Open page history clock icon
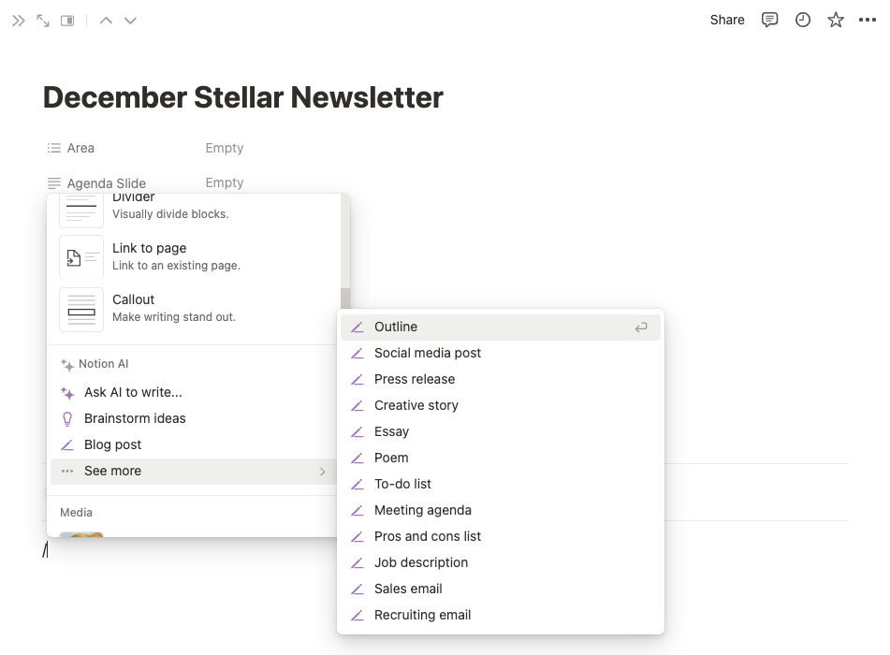 click(803, 21)
